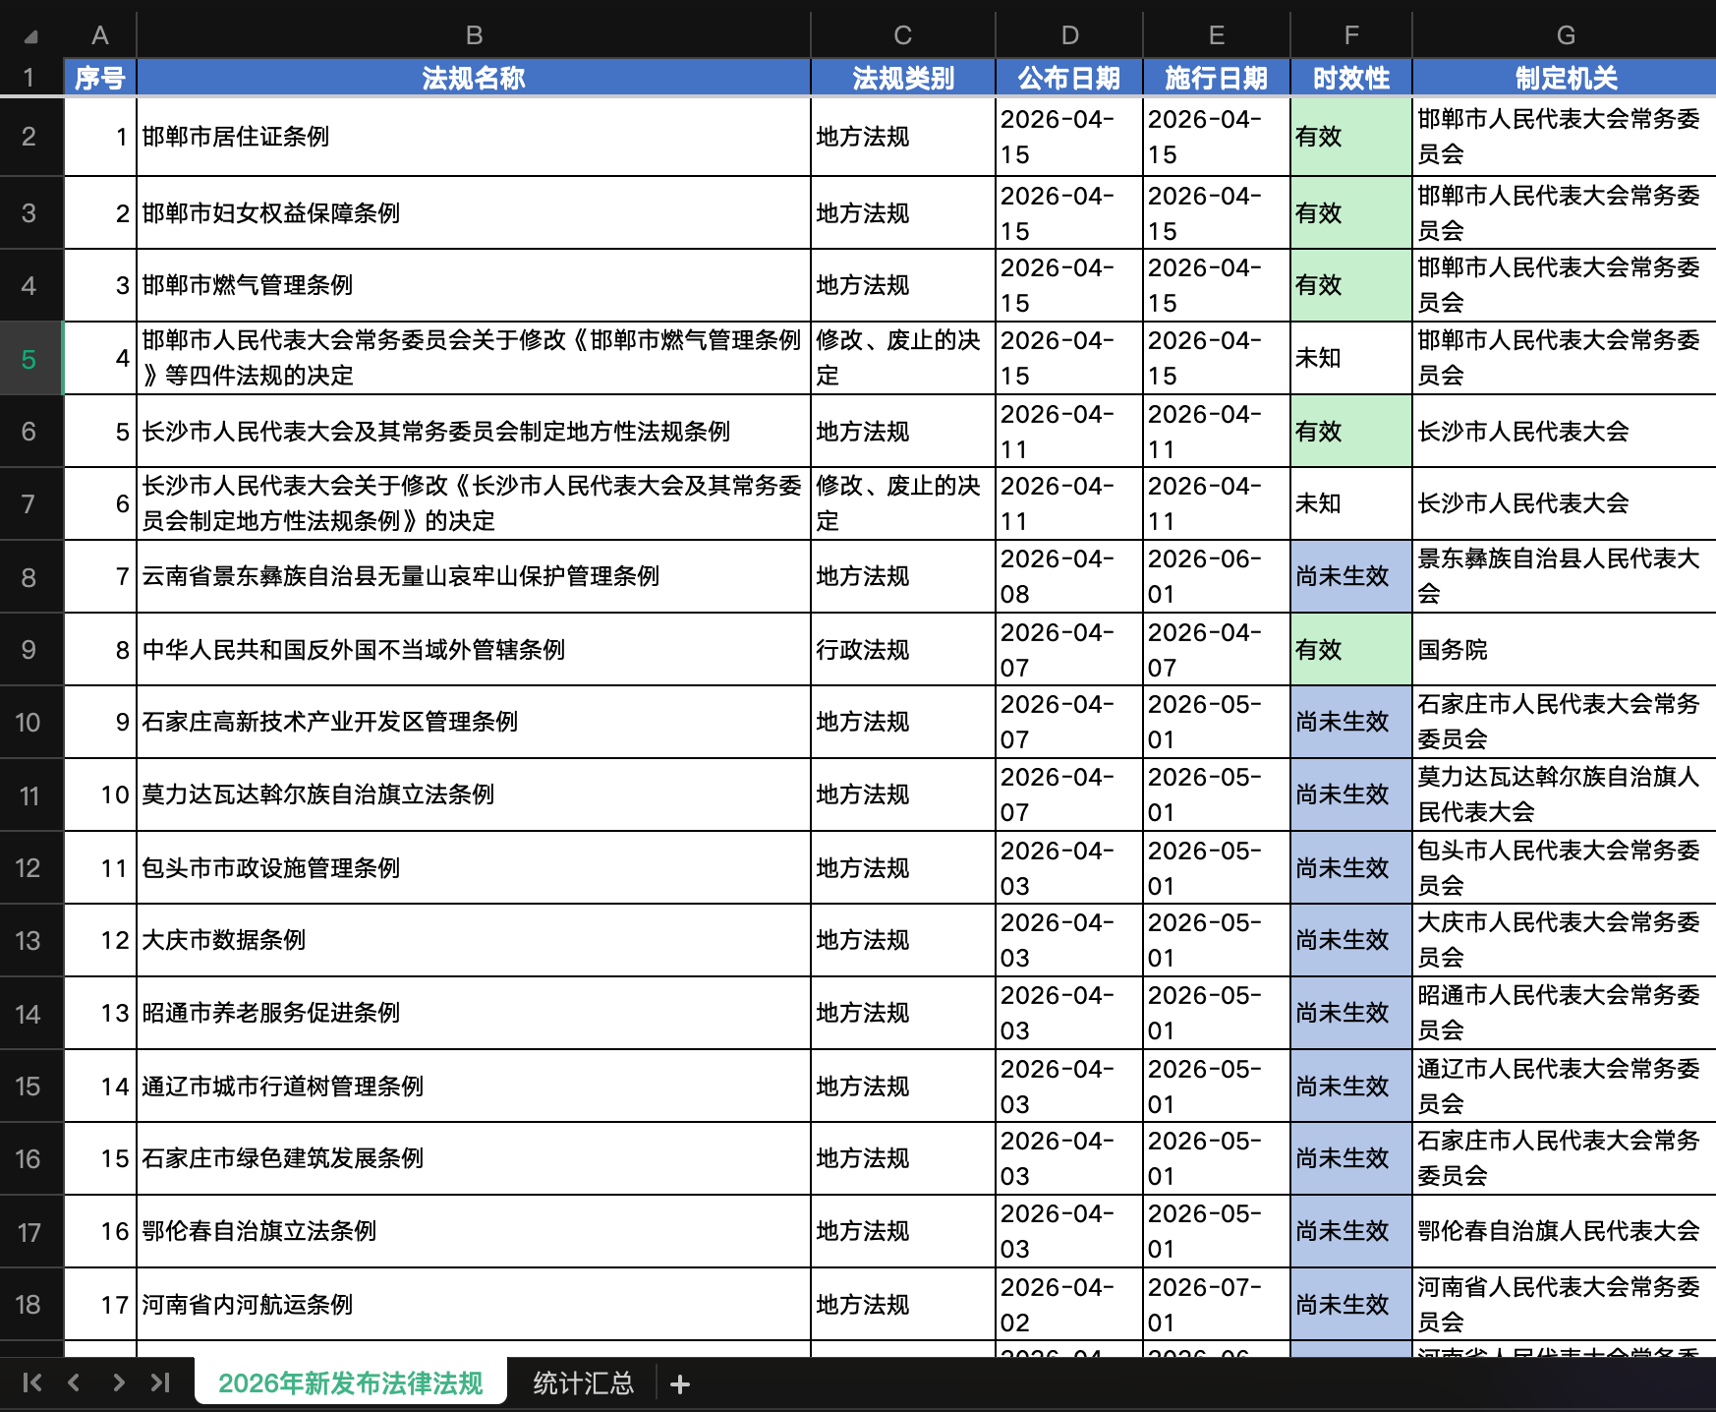
Task: Add a new sheet with the plus icon
Action: pyautogui.click(x=679, y=1383)
